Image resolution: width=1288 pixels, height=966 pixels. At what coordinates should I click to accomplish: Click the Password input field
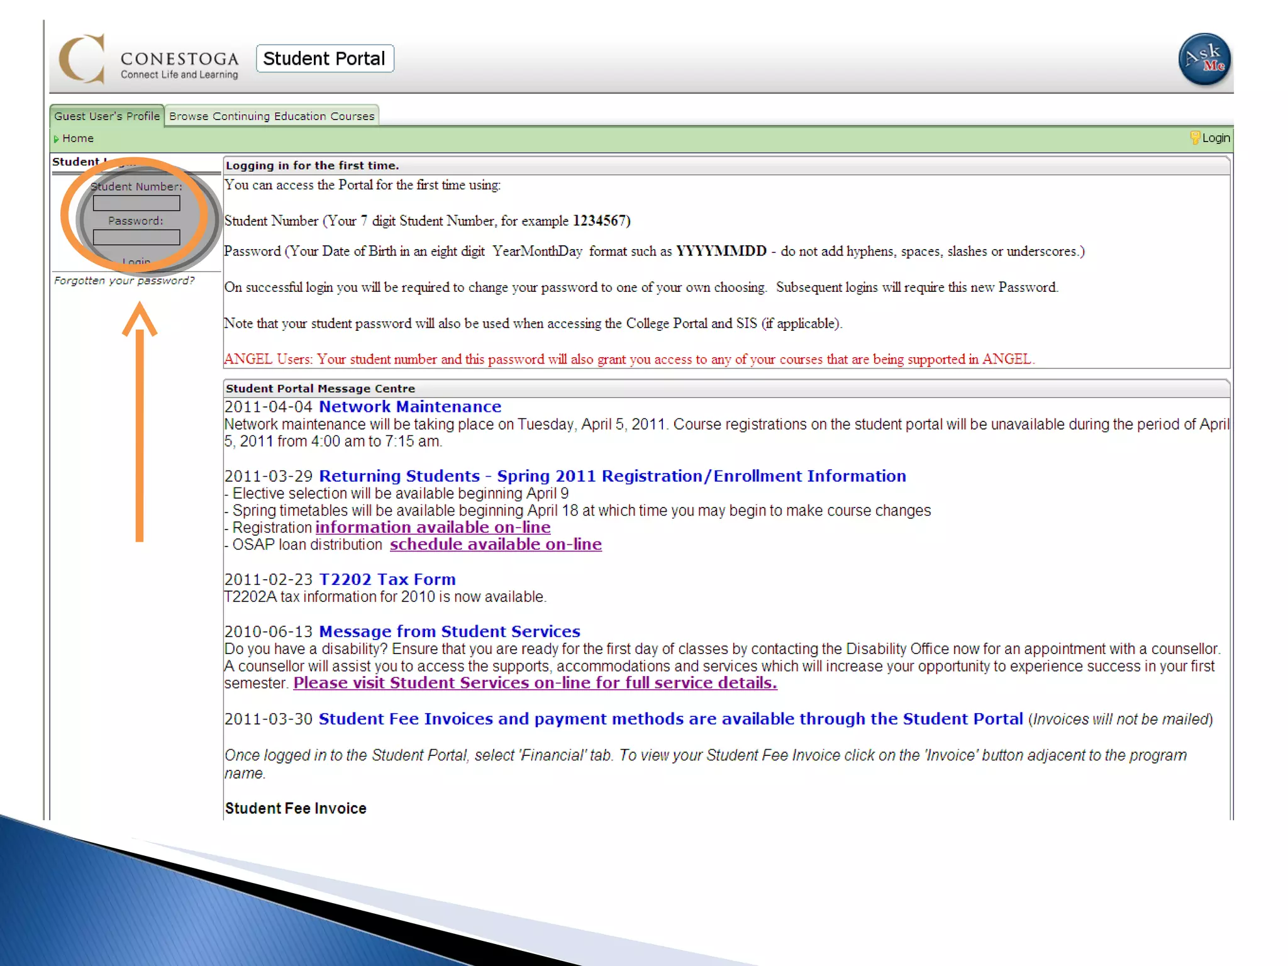point(136,237)
